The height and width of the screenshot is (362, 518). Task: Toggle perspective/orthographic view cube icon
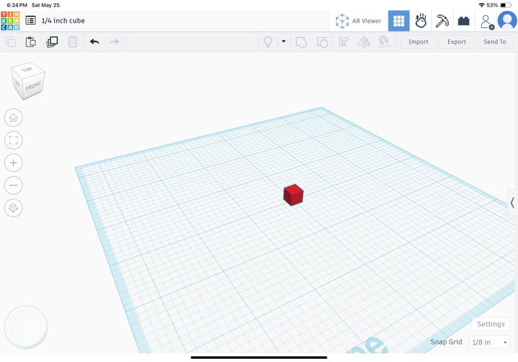(14, 208)
